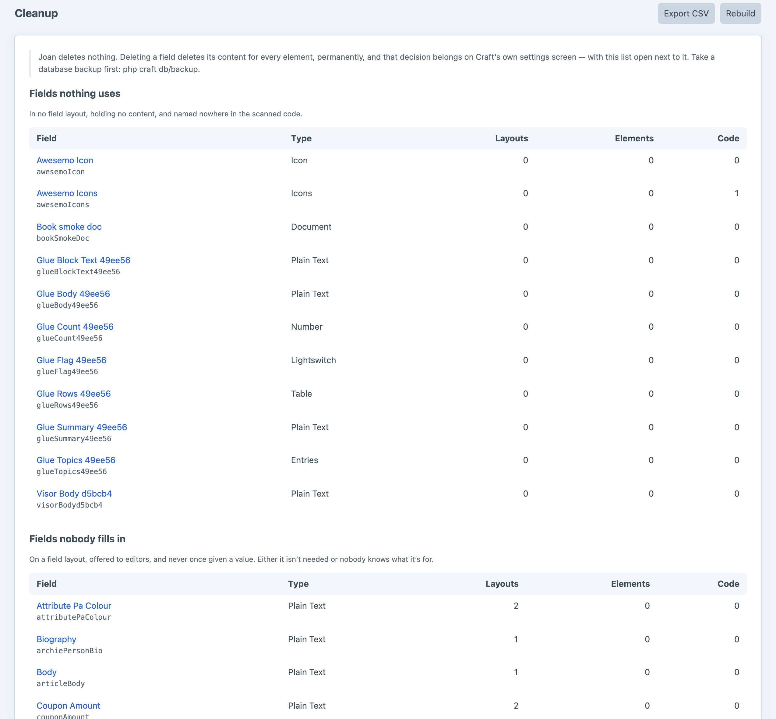Select the archiePersonBio handle text

click(69, 650)
